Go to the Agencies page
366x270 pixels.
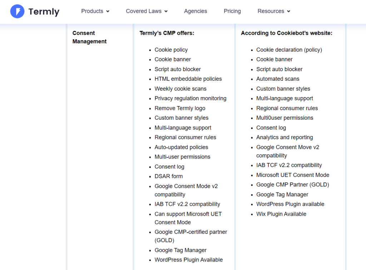coord(196,11)
